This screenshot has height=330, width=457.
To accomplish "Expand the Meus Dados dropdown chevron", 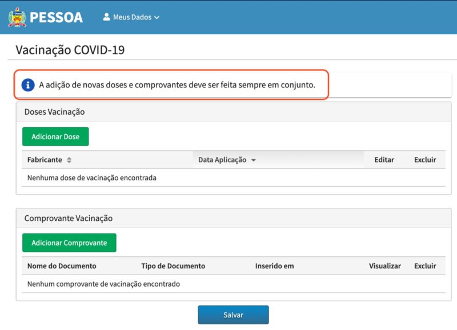I will click(157, 17).
